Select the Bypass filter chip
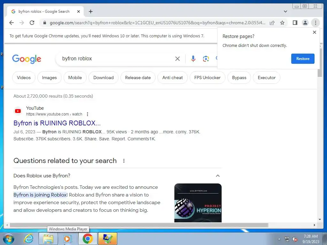 click(x=239, y=78)
